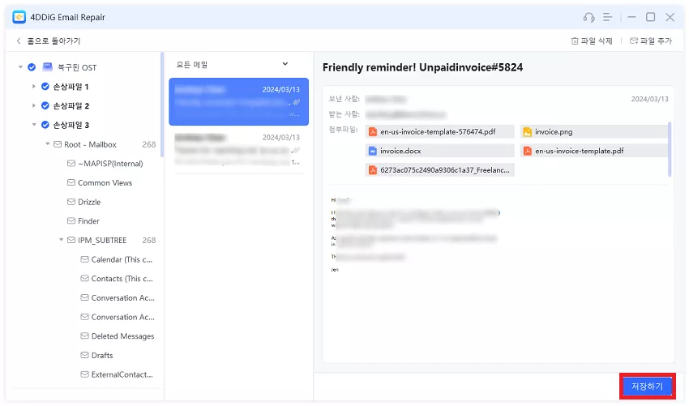This screenshot has width=689, height=406.
Task: Click the PDF icon of en-us-invoice-template.pdf
Action: tap(528, 151)
